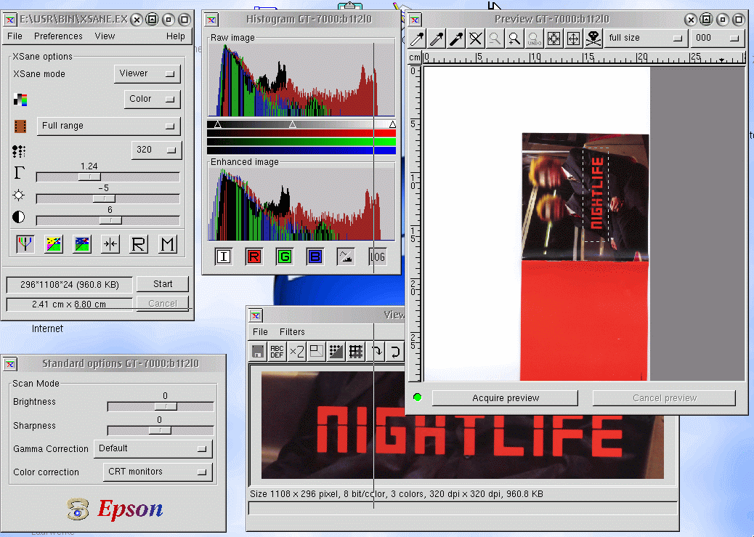The height and width of the screenshot is (537, 754).
Task: Toggle the I intensity histogram channel
Action: [223, 257]
